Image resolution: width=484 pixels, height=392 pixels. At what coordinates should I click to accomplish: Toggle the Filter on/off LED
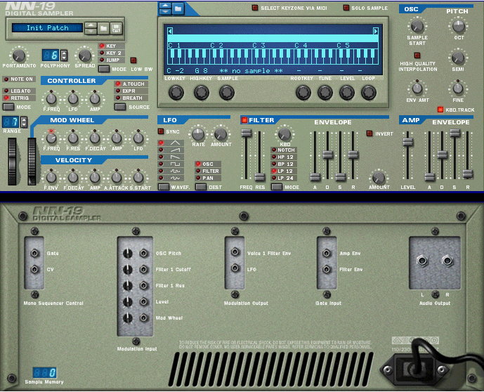244,120
